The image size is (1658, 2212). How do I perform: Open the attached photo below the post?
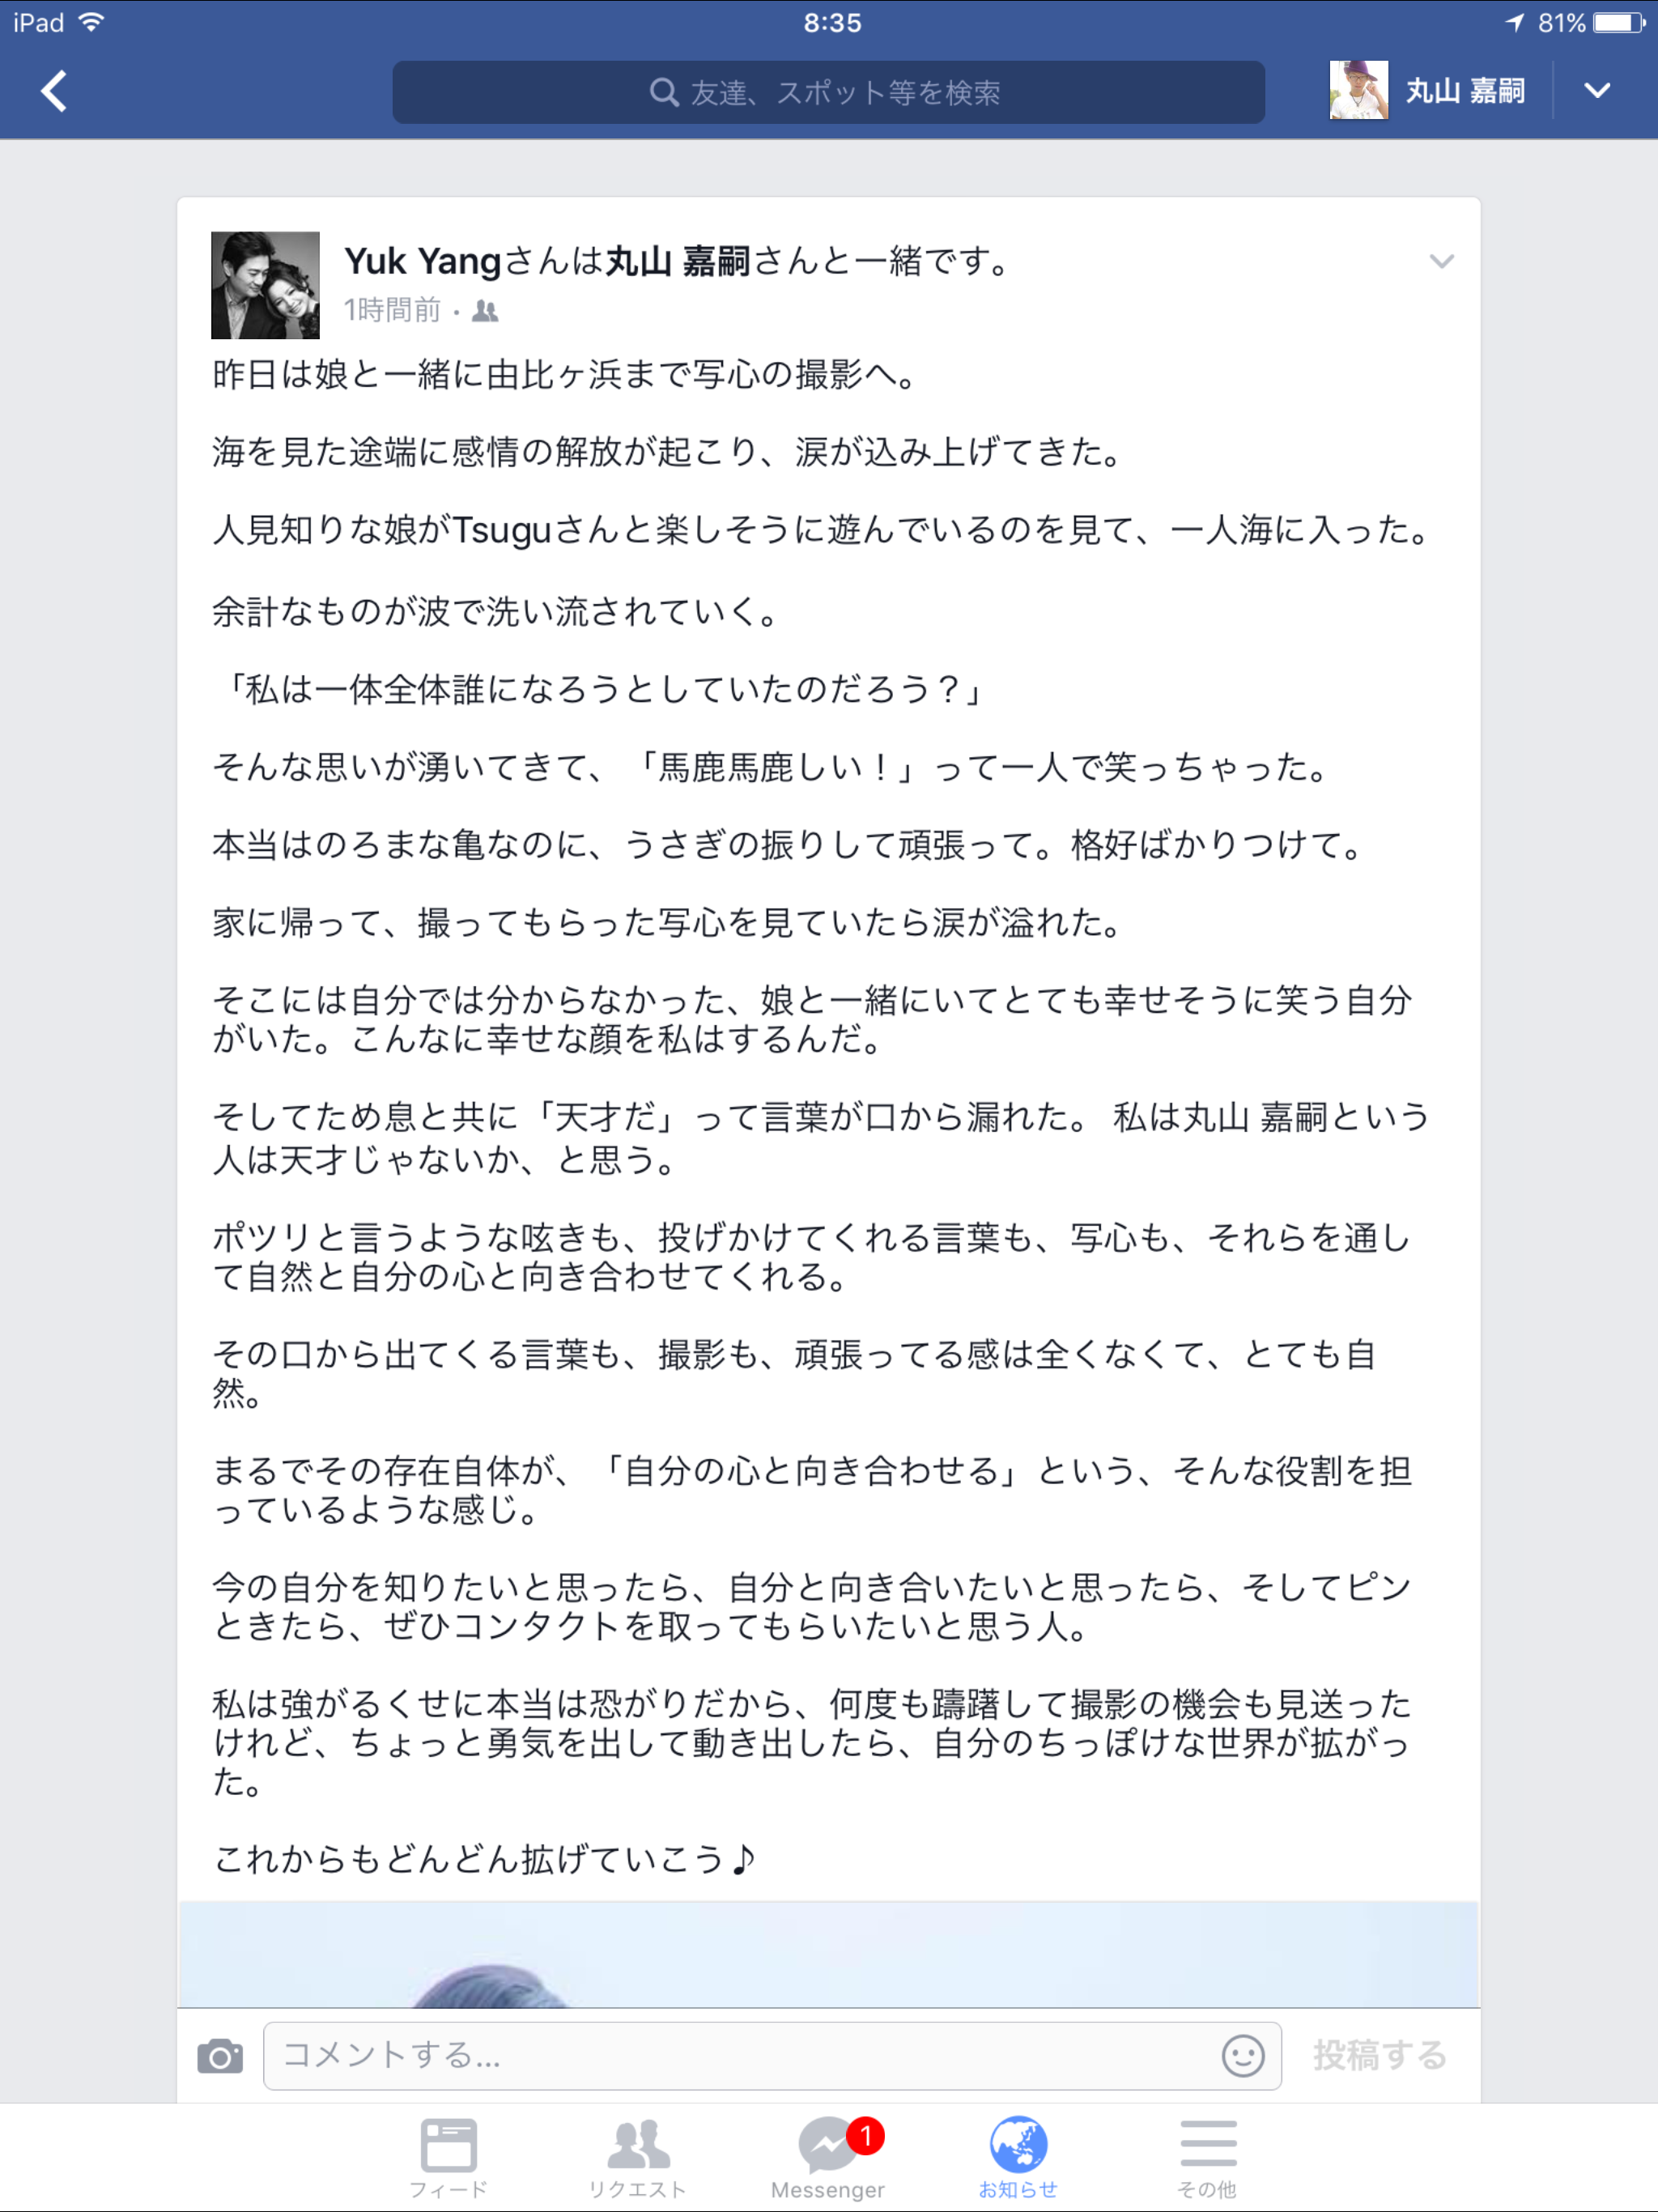[x=828, y=1955]
